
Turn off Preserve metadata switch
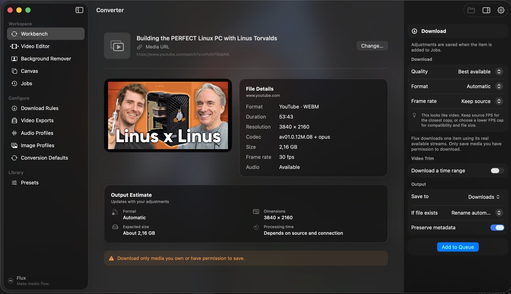497,227
